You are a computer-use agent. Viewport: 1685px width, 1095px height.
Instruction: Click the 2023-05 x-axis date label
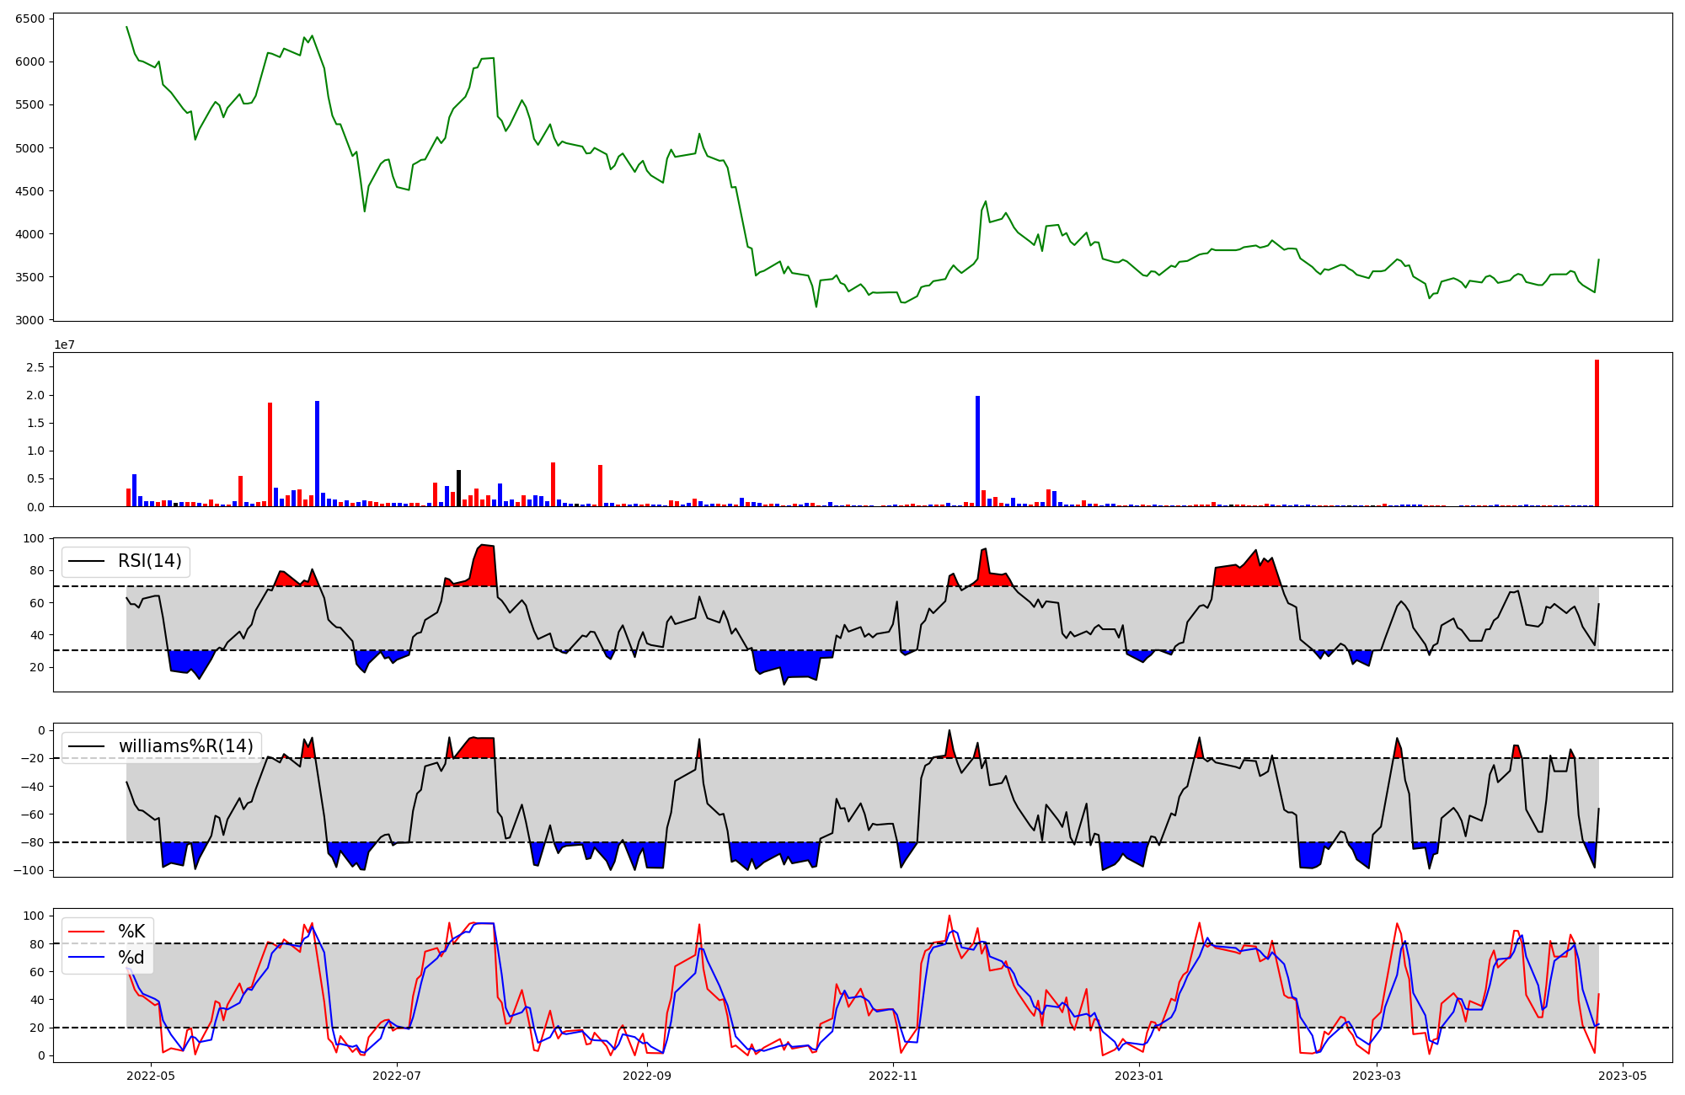tap(1623, 1076)
